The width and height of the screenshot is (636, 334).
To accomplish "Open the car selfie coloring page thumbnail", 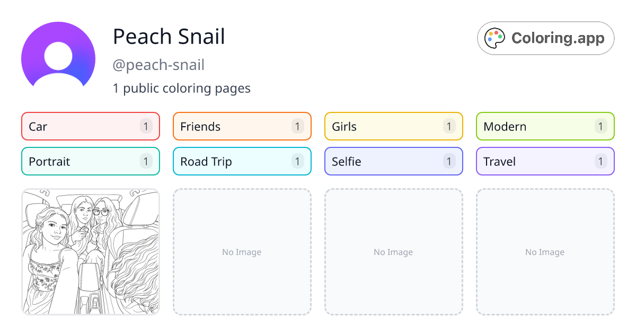I will point(91,252).
